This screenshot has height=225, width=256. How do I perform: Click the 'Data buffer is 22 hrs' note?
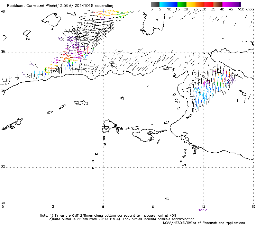(x=122, y=219)
